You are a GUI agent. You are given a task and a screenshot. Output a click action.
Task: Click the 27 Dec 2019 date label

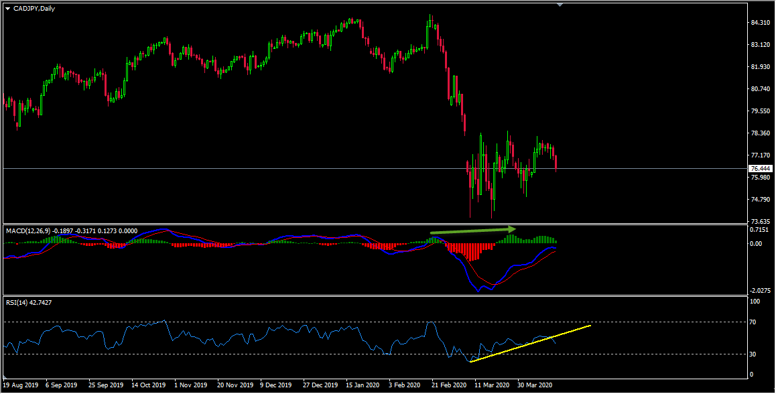click(x=321, y=385)
